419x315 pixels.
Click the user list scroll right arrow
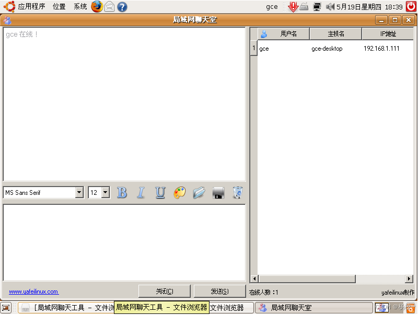pos(409,279)
